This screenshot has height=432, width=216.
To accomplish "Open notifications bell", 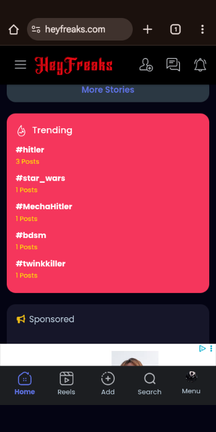I will [x=200, y=65].
